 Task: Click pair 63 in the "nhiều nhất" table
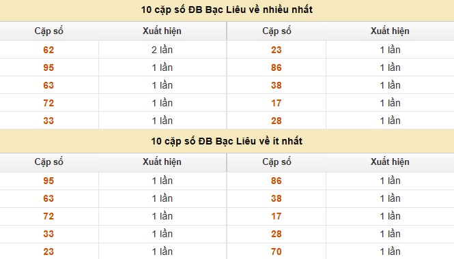(x=48, y=85)
